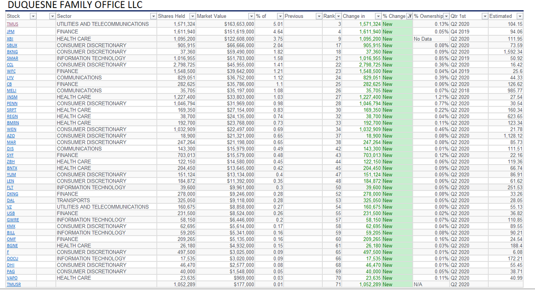This screenshot has width=535, height=290.
Task: Click the JPM ticker hyperlink
Action: (x=11, y=32)
